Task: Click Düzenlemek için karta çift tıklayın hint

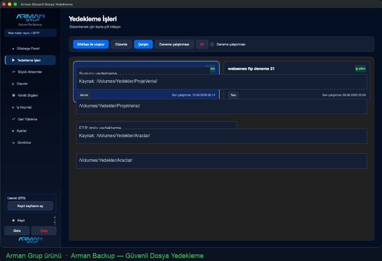Action: pos(95,27)
